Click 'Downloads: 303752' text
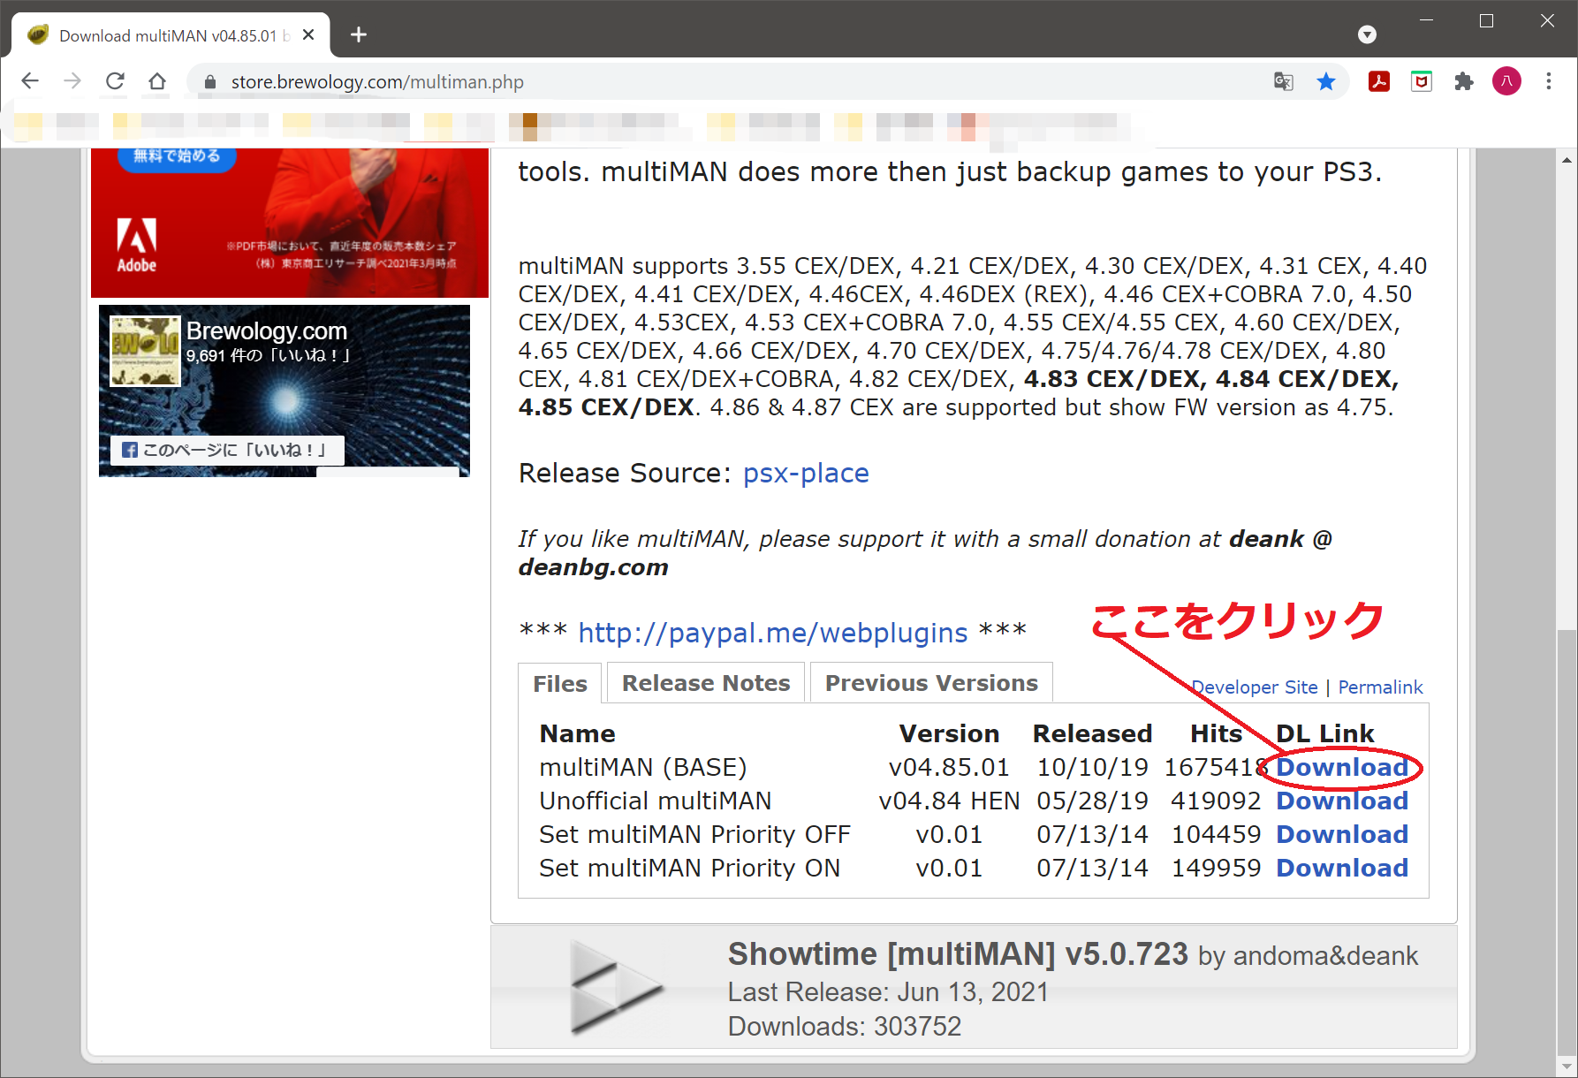The width and height of the screenshot is (1578, 1078). pyautogui.click(x=845, y=1027)
